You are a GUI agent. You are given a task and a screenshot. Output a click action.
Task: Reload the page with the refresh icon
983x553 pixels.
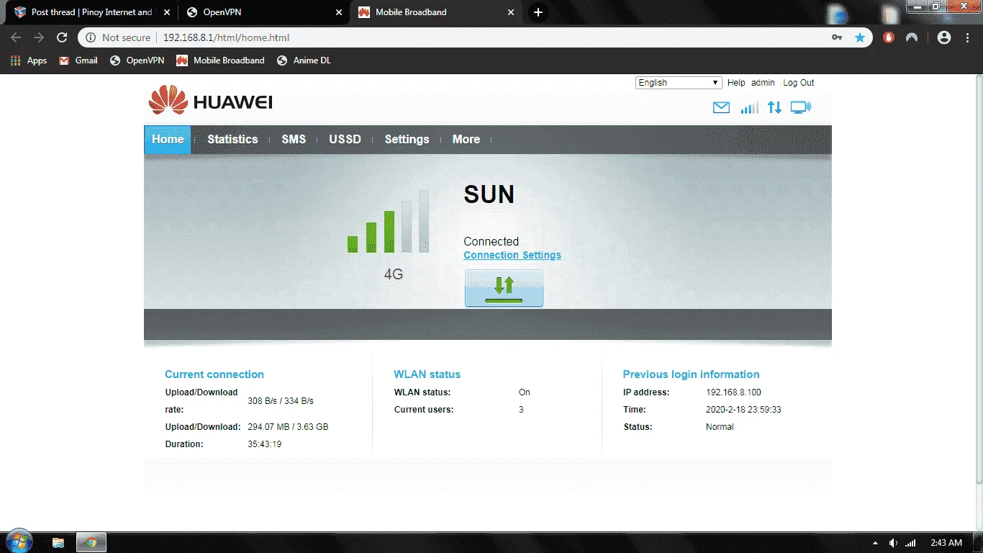(x=62, y=37)
